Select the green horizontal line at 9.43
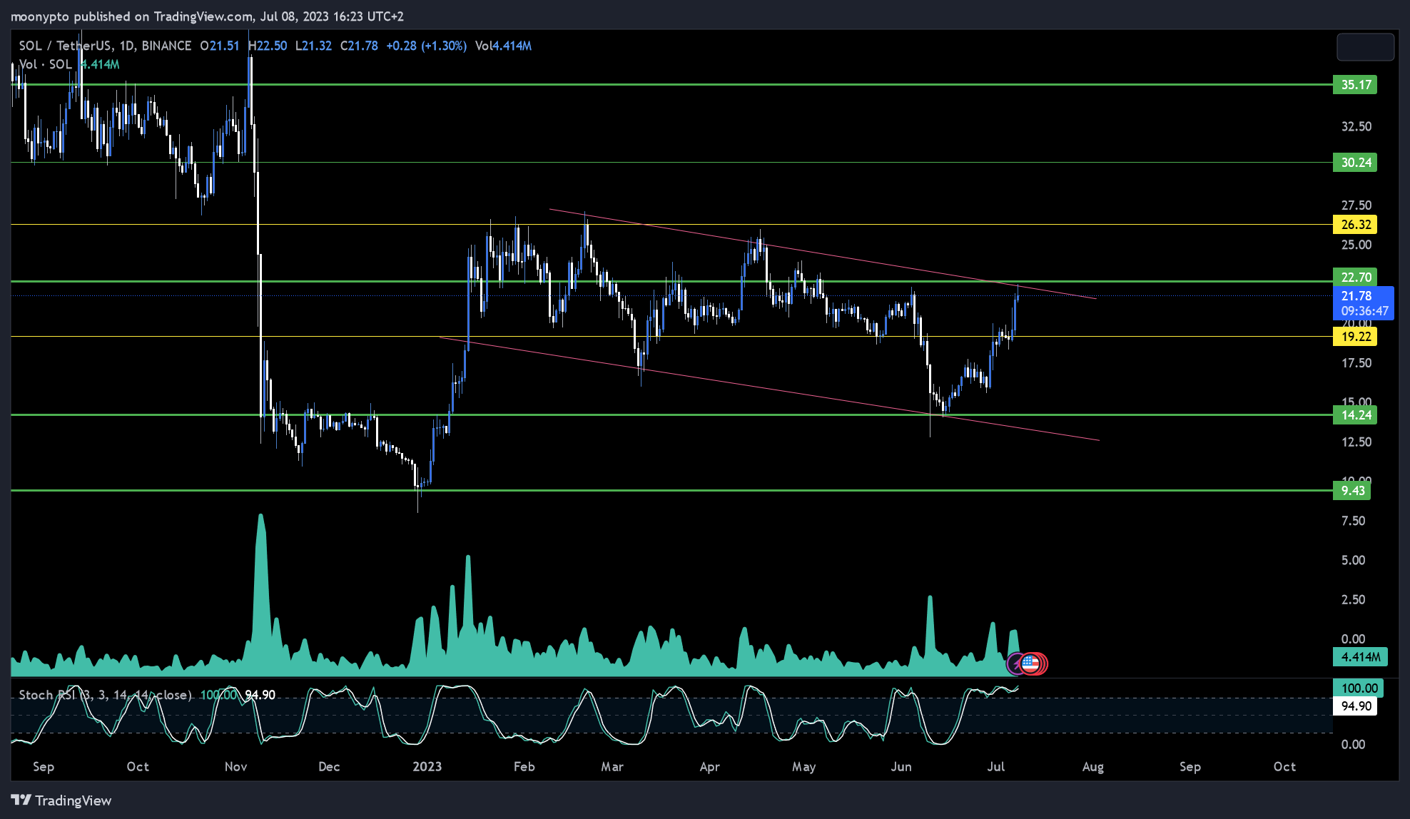1410x819 pixels. [671, 491]
